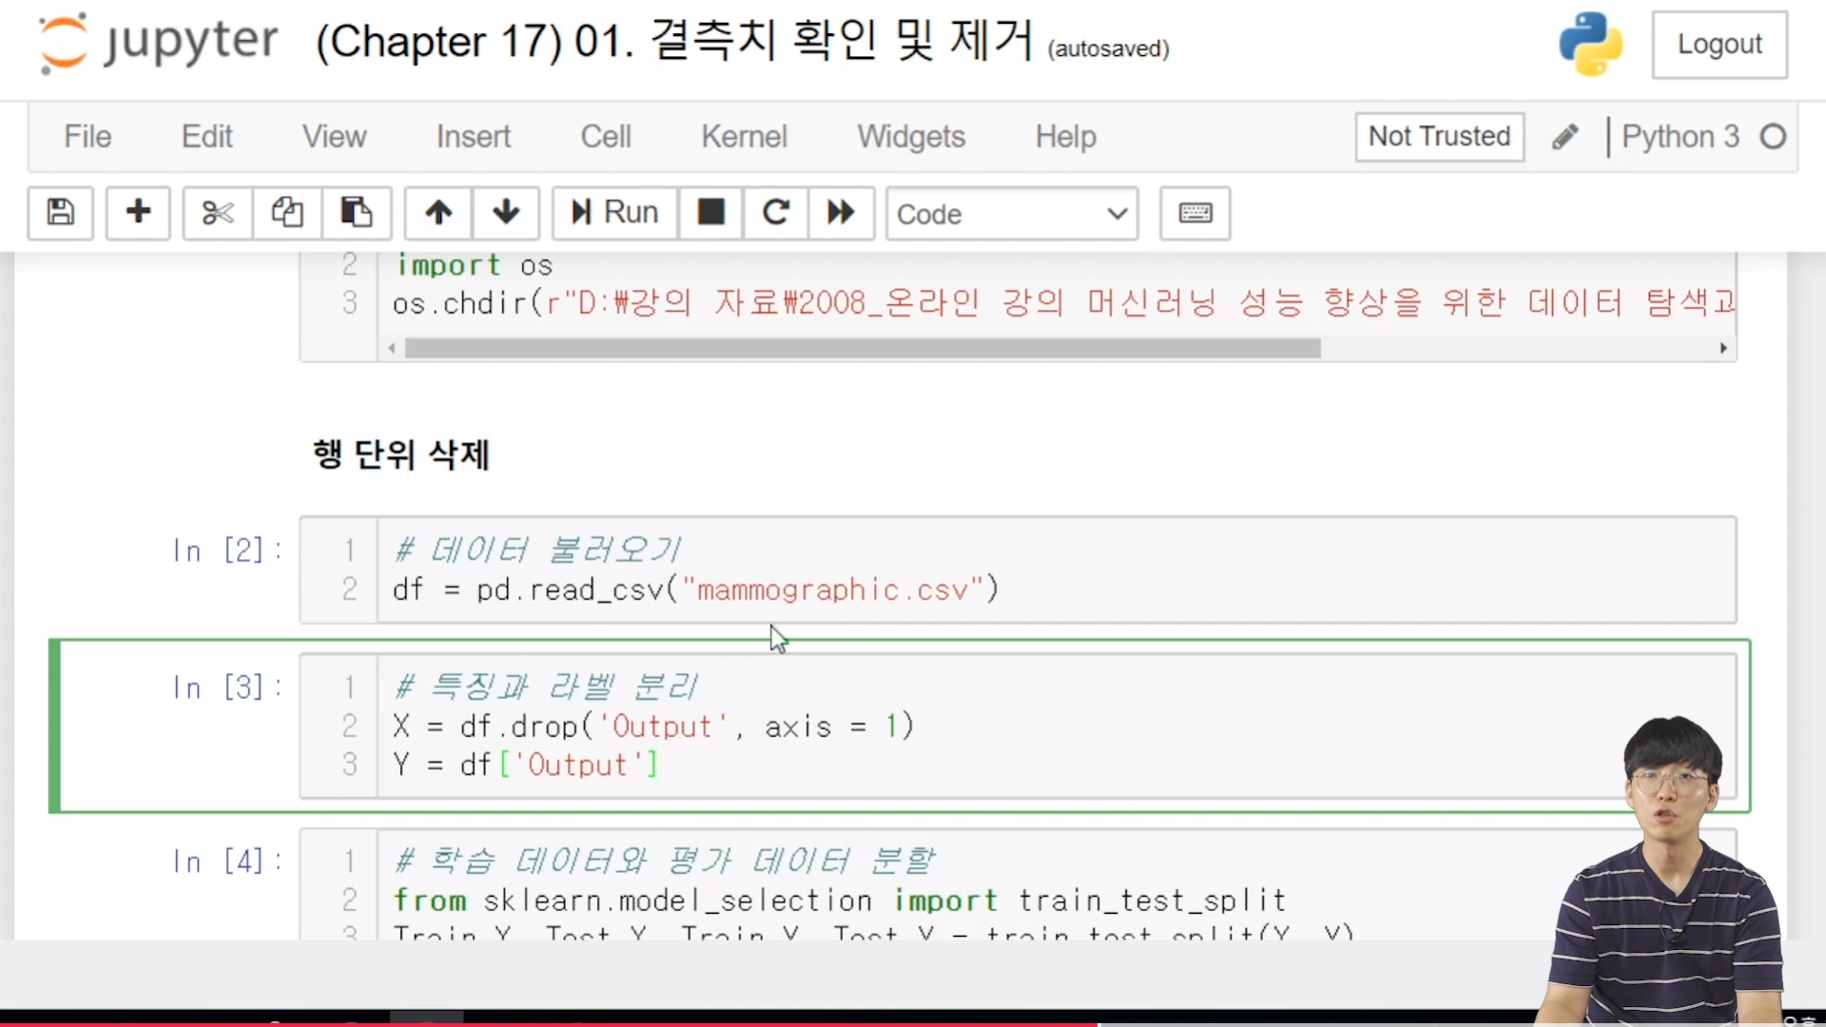Open the Cell menu
The width and height of the screenshot is (1826, 1027).
click(606, 137)
